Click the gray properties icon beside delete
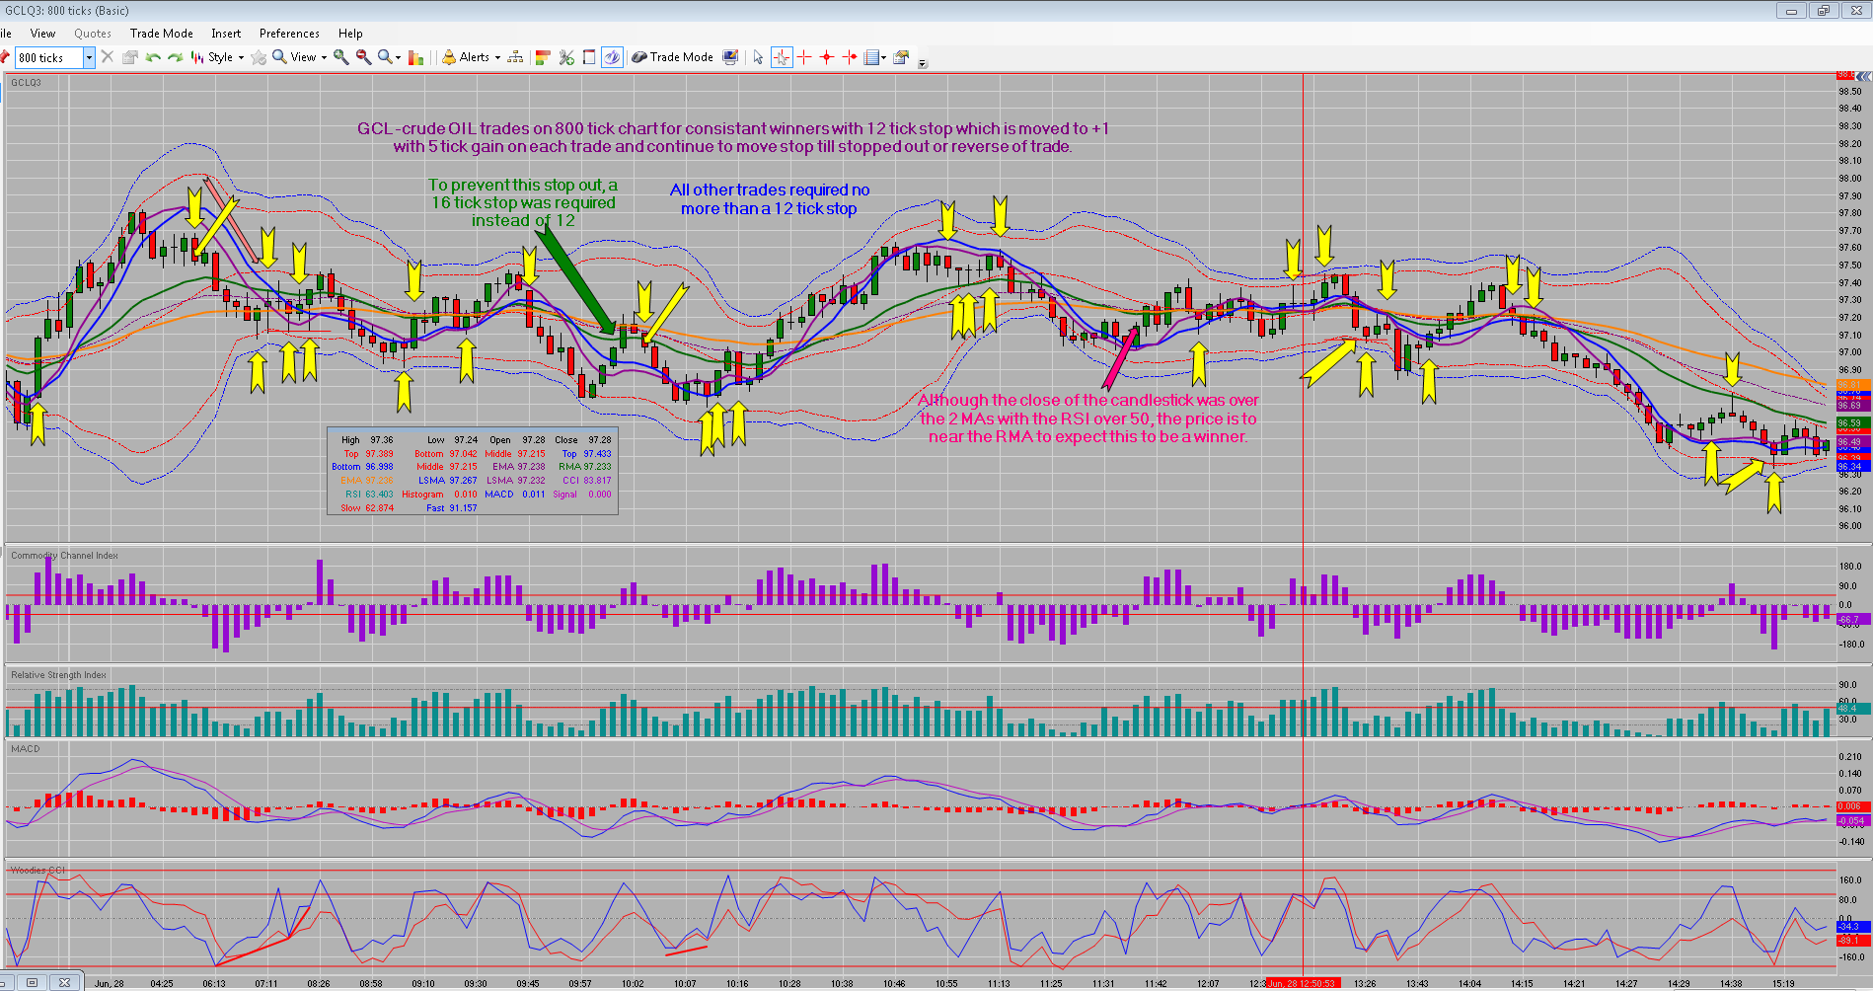 point(130,57)
